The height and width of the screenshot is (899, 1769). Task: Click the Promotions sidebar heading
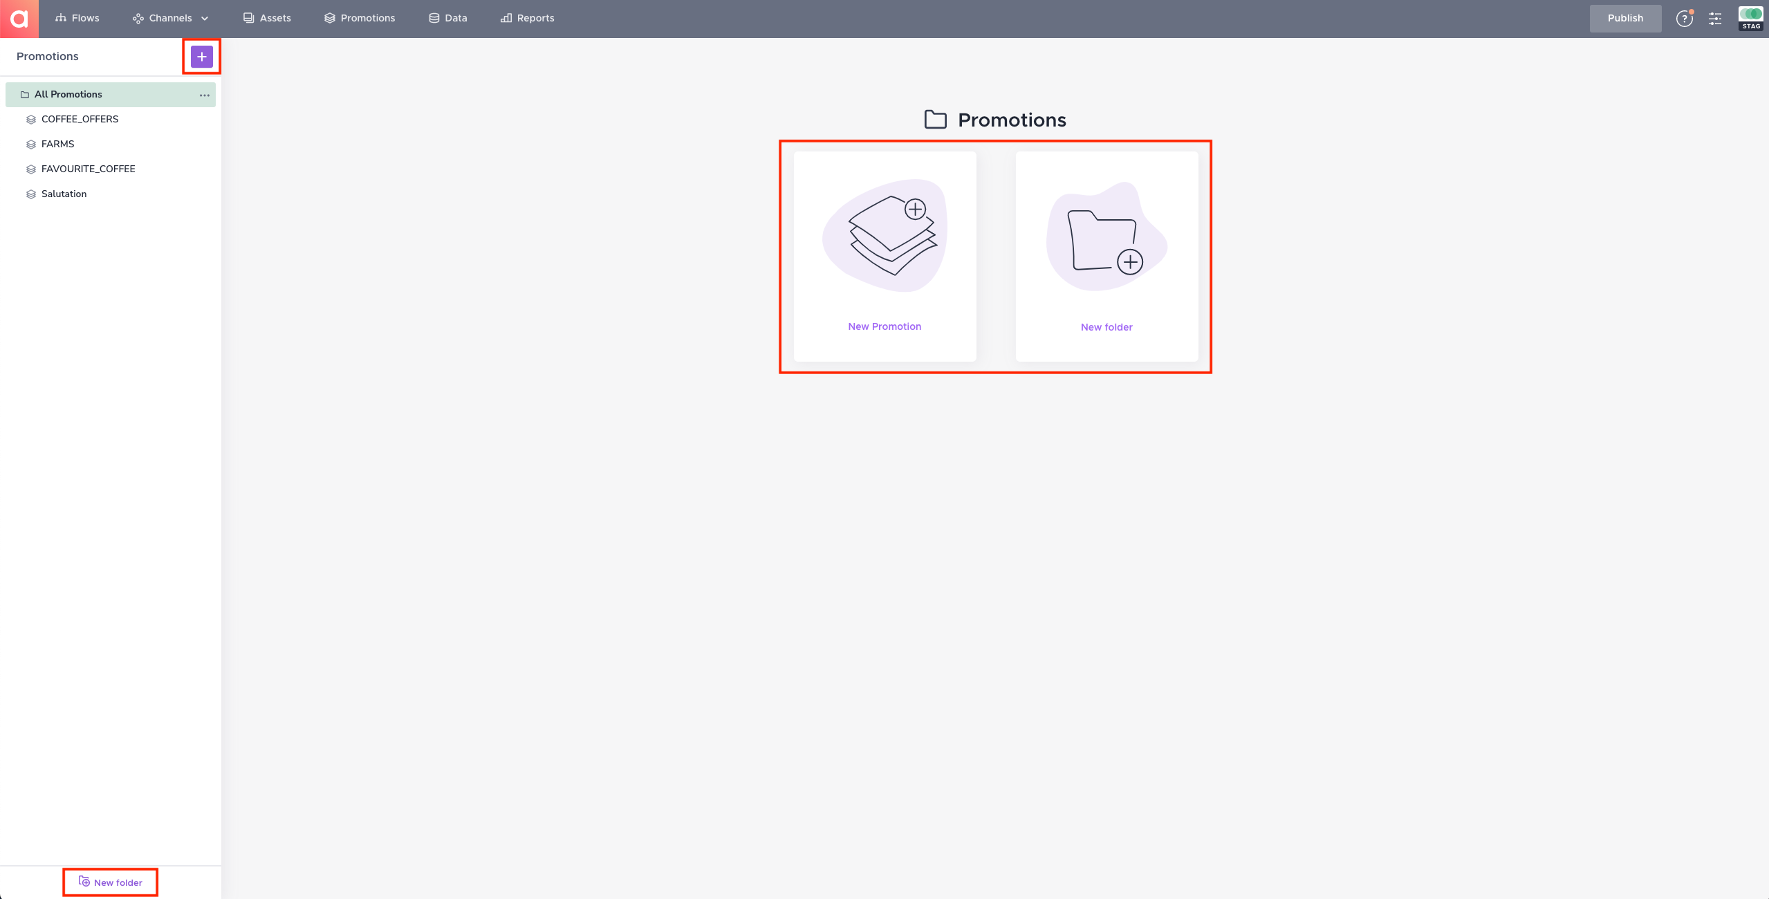click(48, 57)
